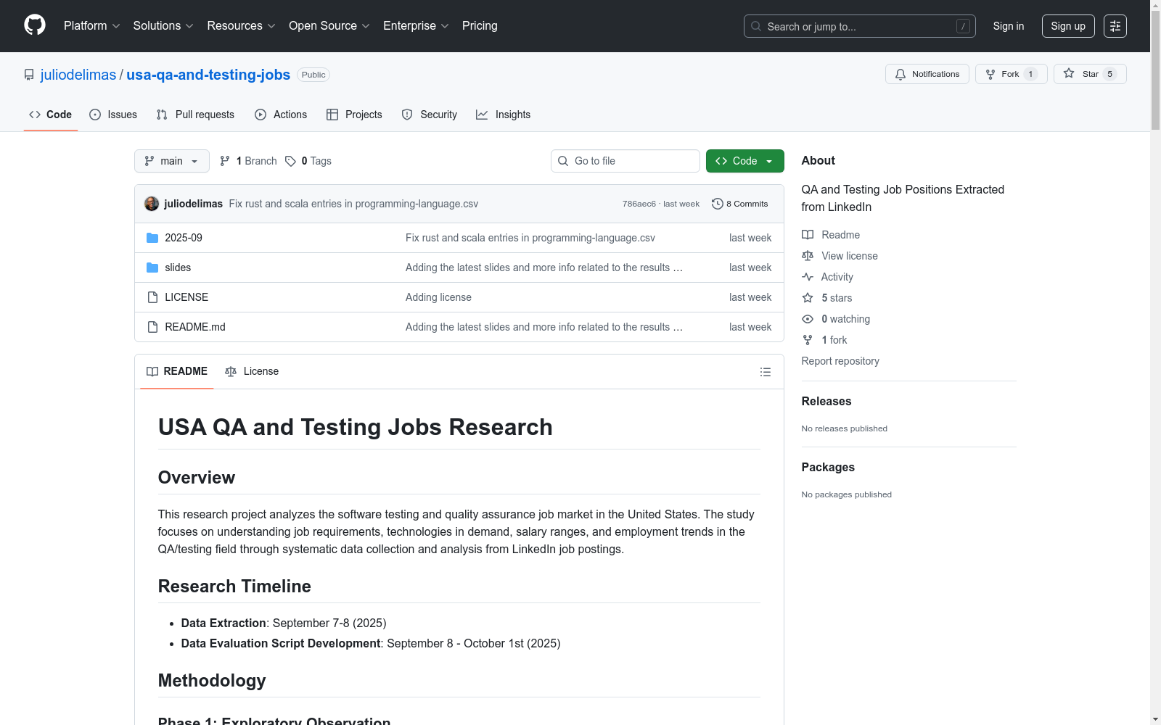Click the branch icon next to 1 Branch
The height and width of the screenshot is (725, 1161).
(x=225, y=161)
